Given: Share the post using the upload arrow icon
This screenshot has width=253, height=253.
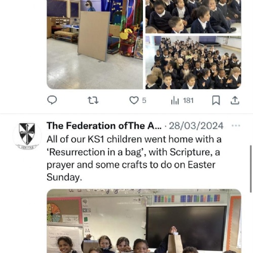Looking at the screenshot, I should (x=235, y=100).
